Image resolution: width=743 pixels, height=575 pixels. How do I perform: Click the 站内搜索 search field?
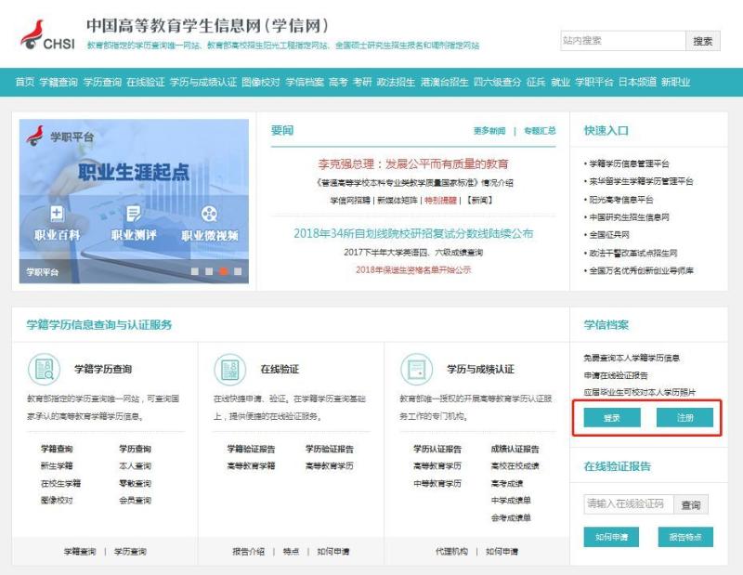622,41
